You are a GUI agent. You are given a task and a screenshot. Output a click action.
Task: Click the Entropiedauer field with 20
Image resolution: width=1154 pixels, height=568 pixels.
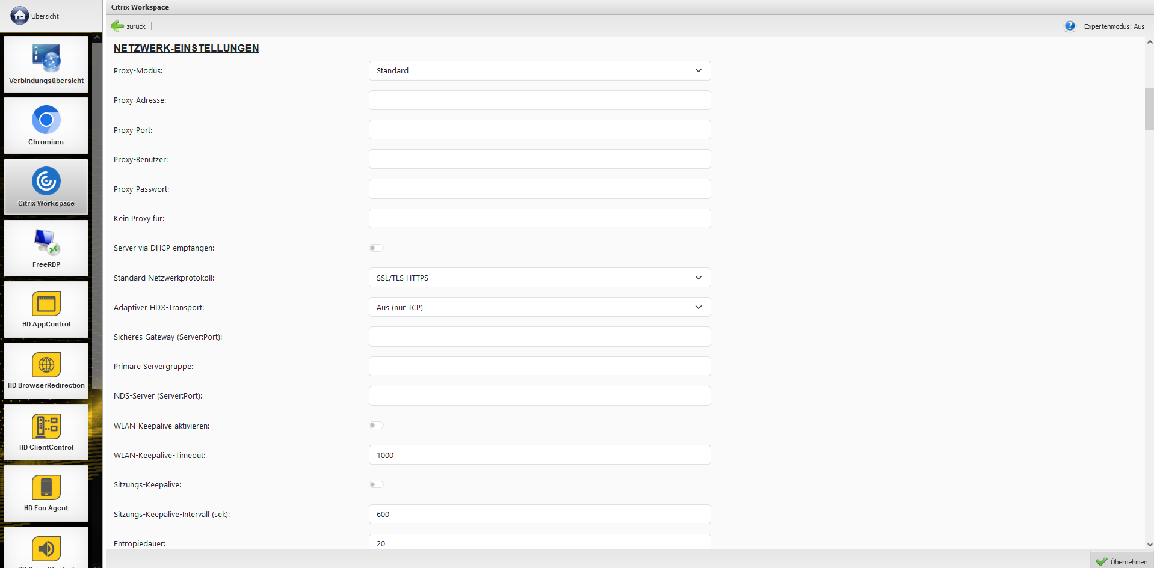coord(540,542)
